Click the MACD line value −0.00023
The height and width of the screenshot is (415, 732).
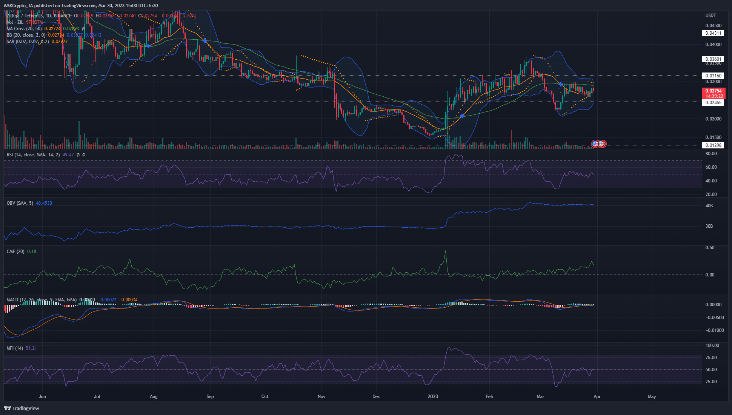[x=107, y=300]
